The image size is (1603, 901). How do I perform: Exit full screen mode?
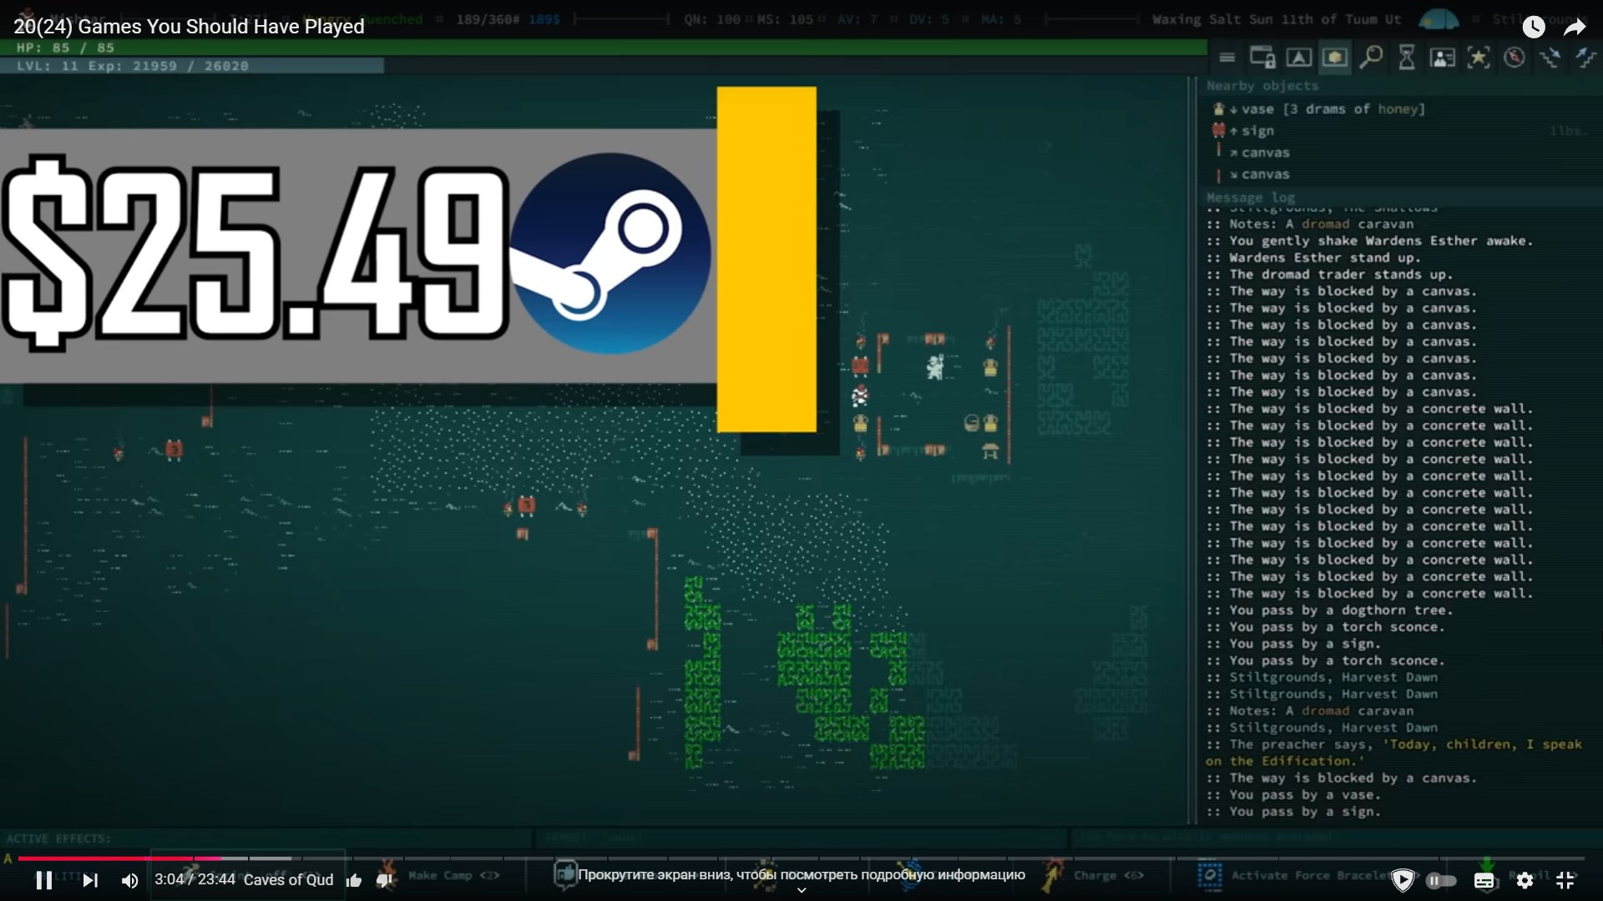click(x=1565, y=880)
